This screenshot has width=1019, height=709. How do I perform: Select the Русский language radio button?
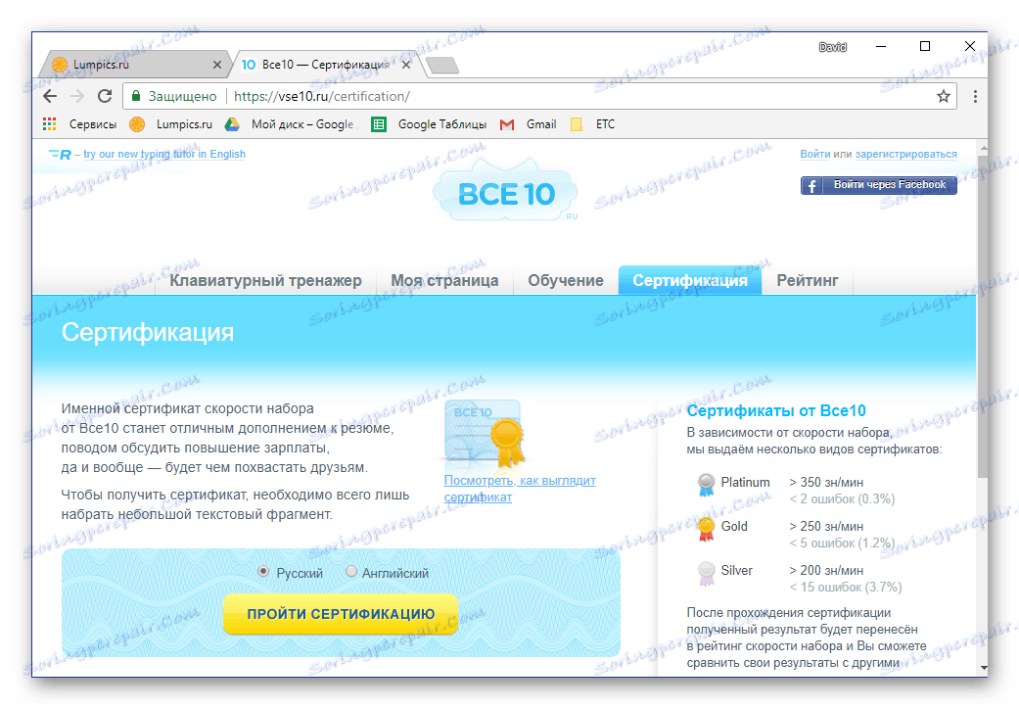(x=263, y=571)
